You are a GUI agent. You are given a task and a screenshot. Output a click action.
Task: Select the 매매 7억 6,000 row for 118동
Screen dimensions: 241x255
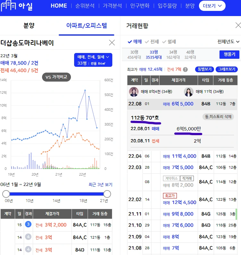tap(182, 225)
